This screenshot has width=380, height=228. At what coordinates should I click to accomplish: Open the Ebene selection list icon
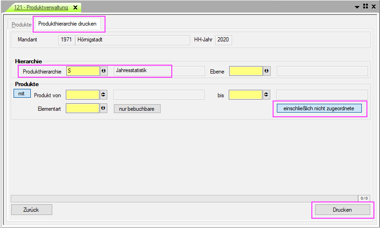point(267,71)
